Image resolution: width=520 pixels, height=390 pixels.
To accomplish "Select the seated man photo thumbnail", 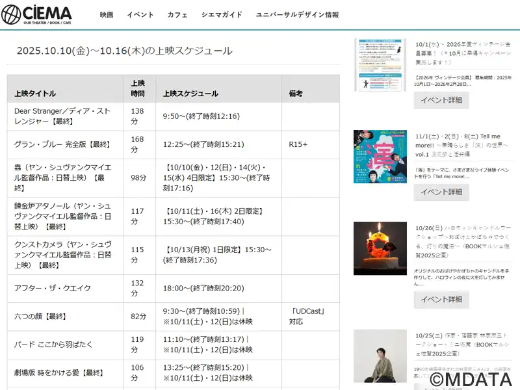I will pyautogui.click(x=380, y=356).
